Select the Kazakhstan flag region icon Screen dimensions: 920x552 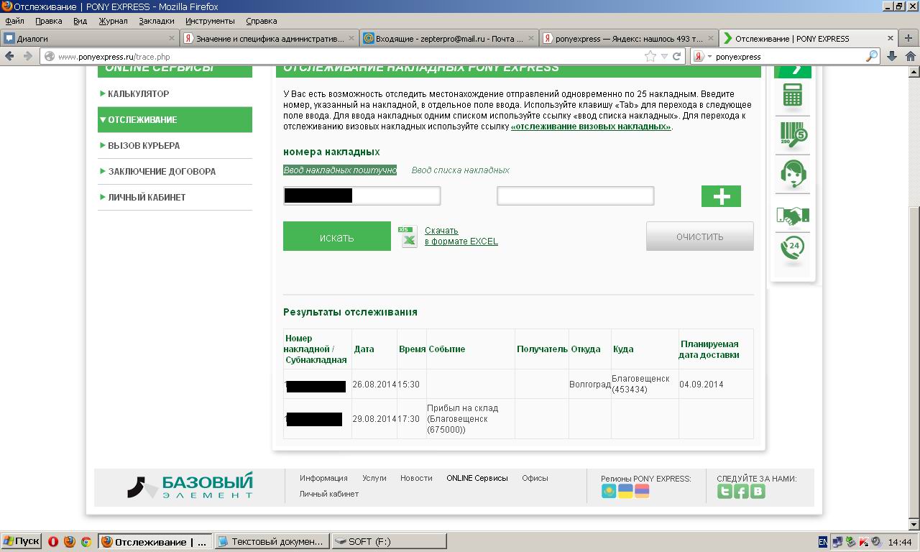tap(609, 492)
